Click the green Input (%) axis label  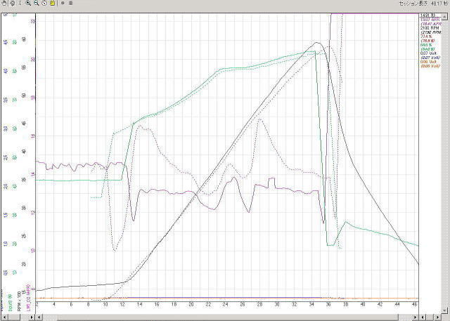[9, 303]
